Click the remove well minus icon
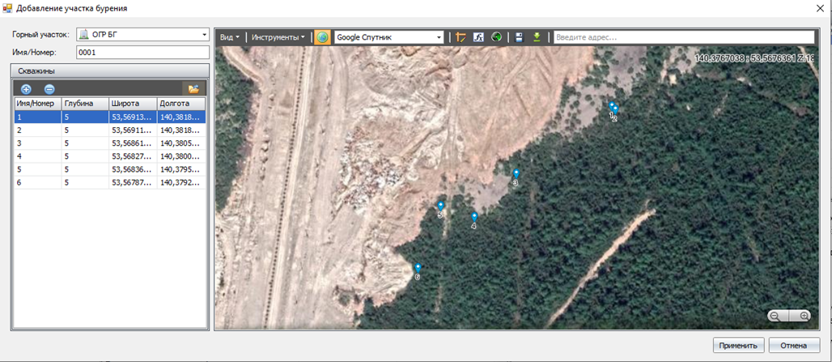832x362 pixels. pos(49,89)
